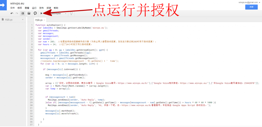Viewport: 262px width, 127px height.
Task: Click the Apps Script blue arrow logo
Action: tap(3, 5)
